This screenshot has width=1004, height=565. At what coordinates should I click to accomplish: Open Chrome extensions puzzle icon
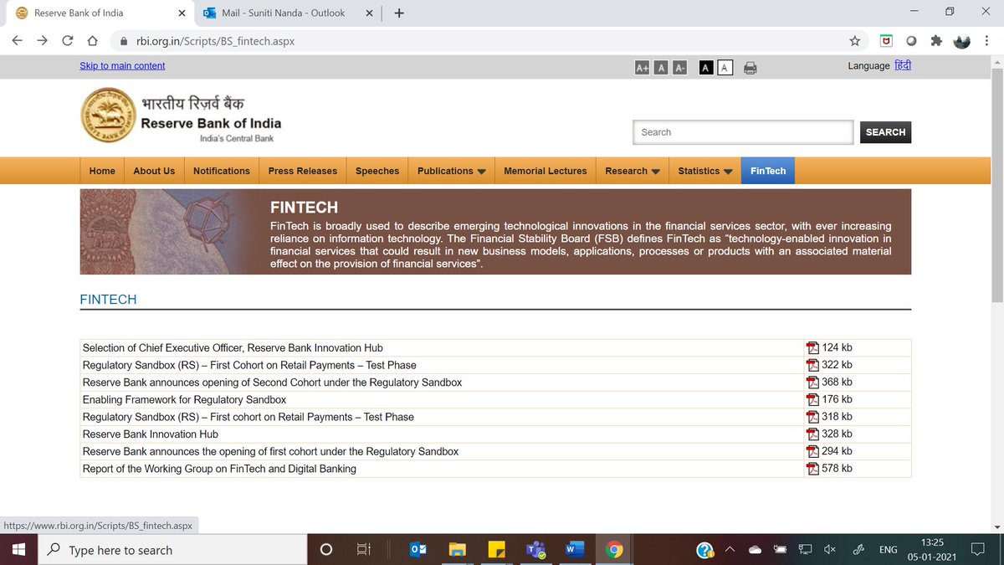(x=936, y=40)
